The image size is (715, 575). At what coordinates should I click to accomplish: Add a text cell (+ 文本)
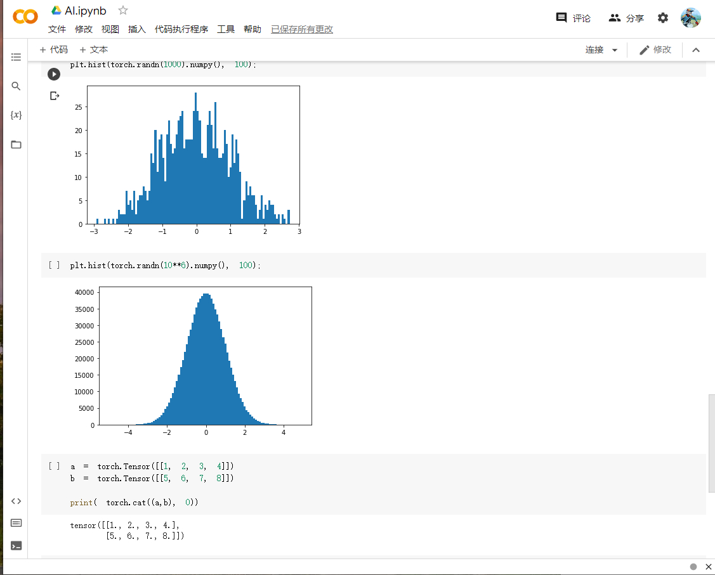[93, 49]
